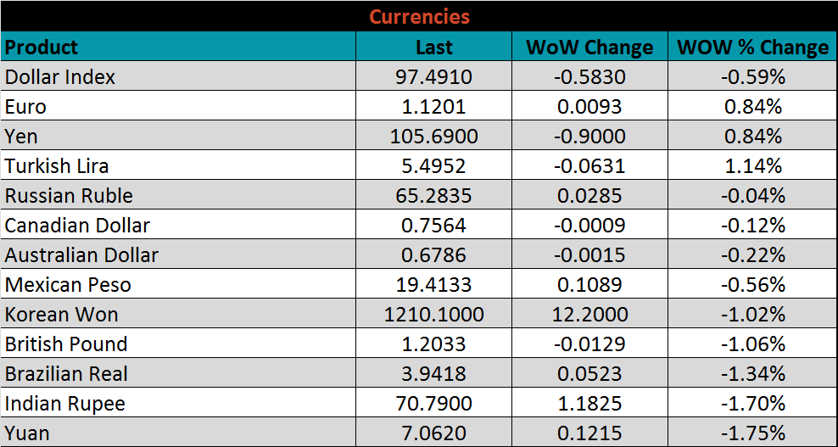This screenshot has height=447, width=838.
Task: Select Korean Won last value 1210.1000
Action: (x=433, y=315)
